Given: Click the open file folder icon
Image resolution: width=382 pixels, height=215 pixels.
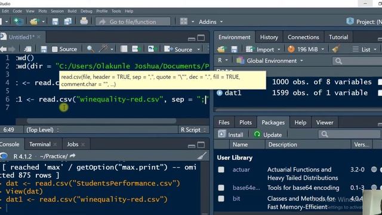Looking at the screenshot, I should [x=34, y=21].
